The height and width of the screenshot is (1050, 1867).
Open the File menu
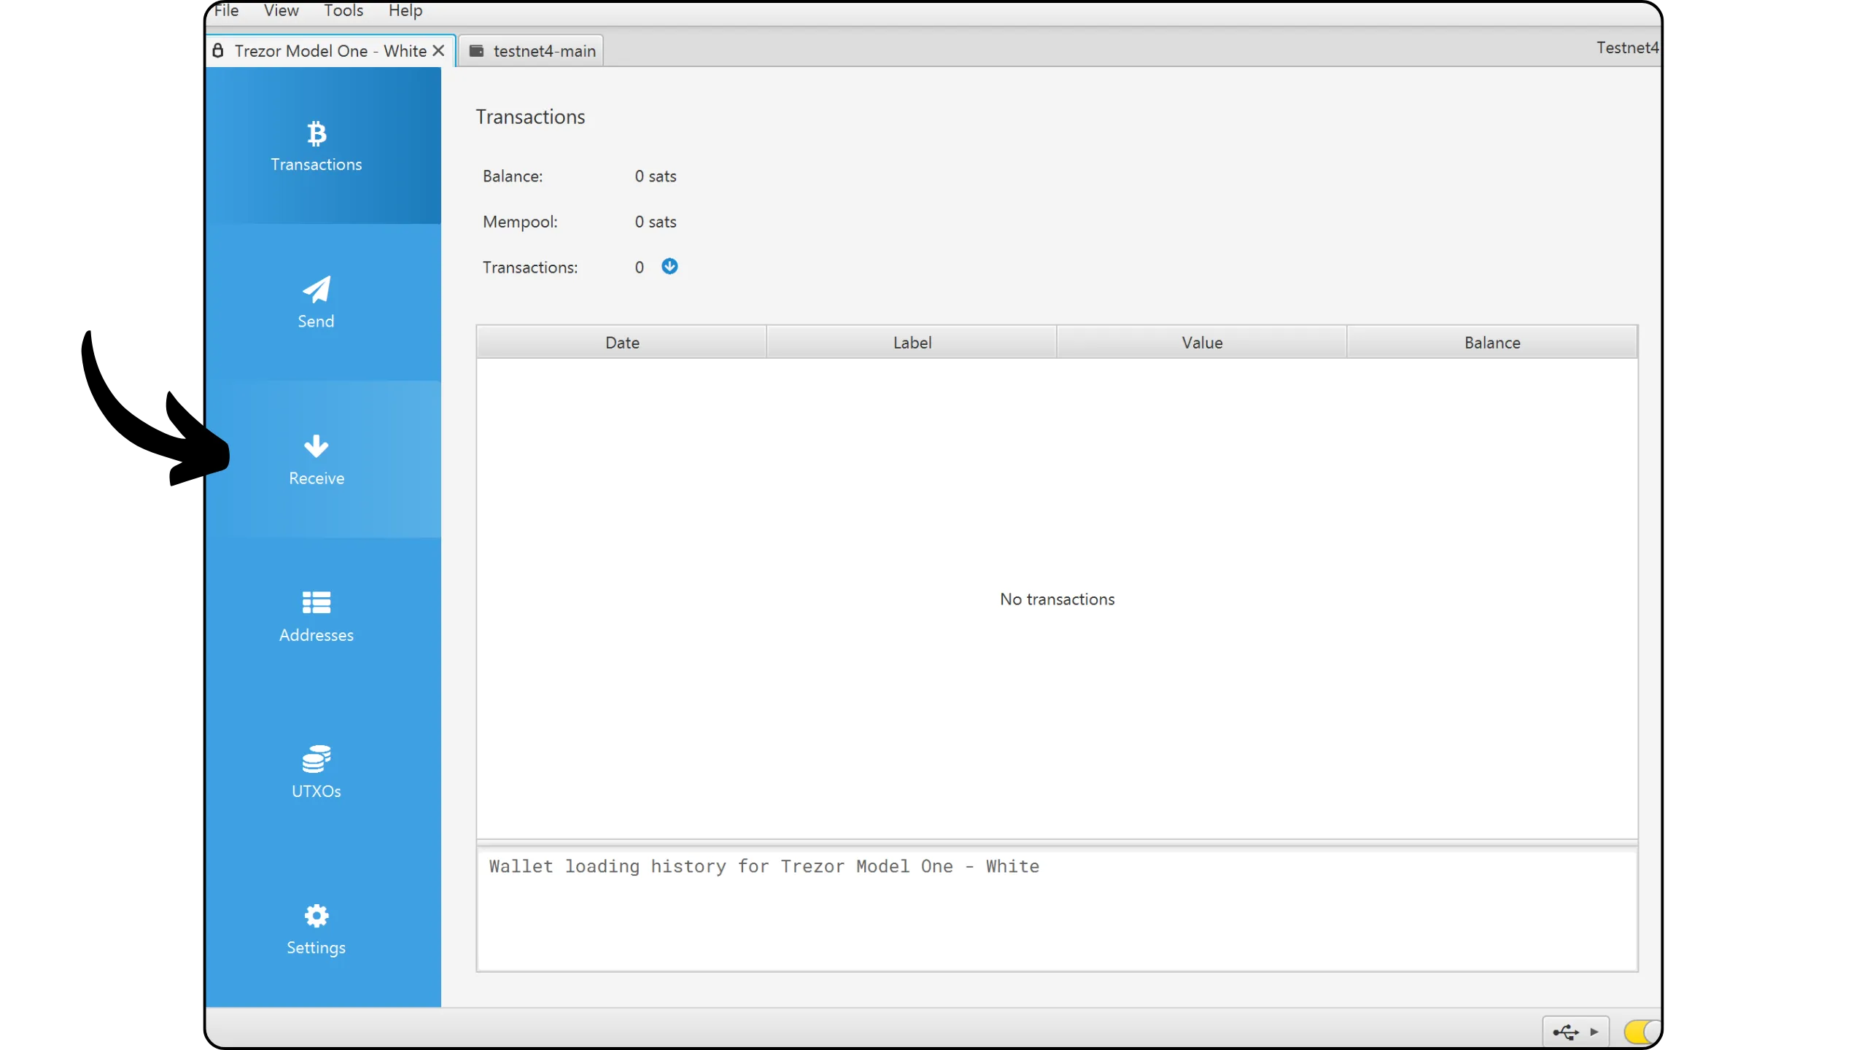pyautogui.click(x=226, y=11)
